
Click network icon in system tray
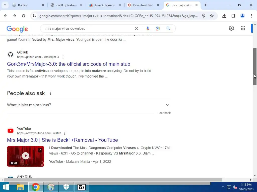pos(229,187)
